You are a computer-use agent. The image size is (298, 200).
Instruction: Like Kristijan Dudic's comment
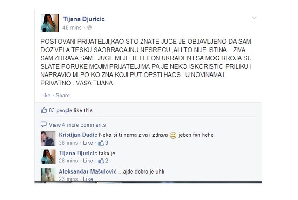(x=88, y=142)
